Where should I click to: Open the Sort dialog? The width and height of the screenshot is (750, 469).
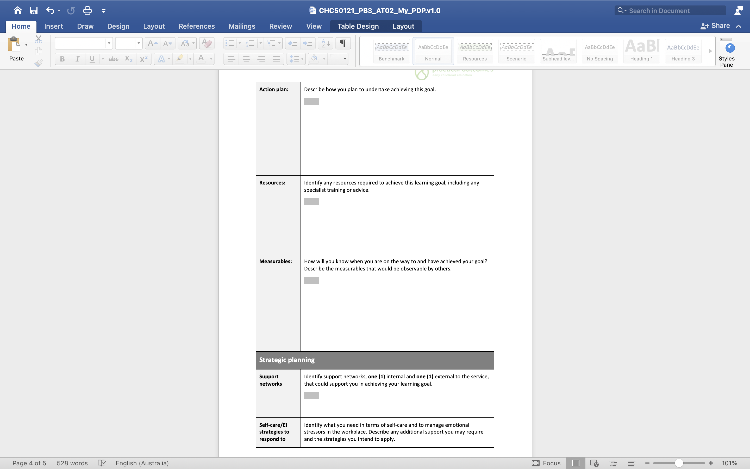coord(325,43)
